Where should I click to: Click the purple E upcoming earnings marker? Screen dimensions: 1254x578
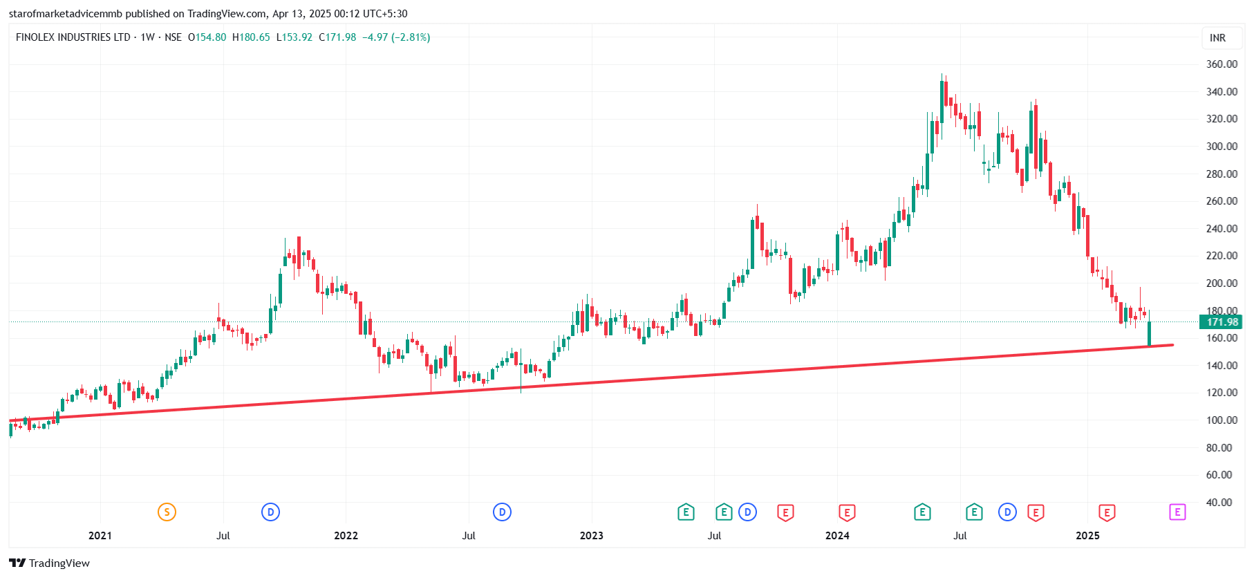[x=1177, y=512]
